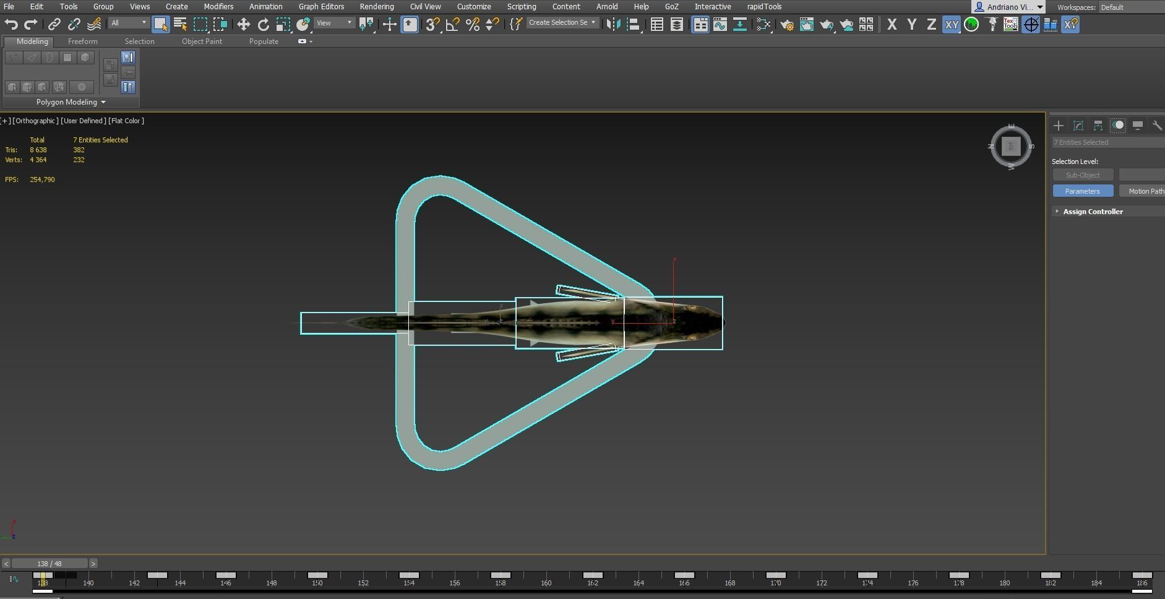Toggle the 3D Snaps button
This screenshot has height=599, width=1165.
tap(432, 24)
